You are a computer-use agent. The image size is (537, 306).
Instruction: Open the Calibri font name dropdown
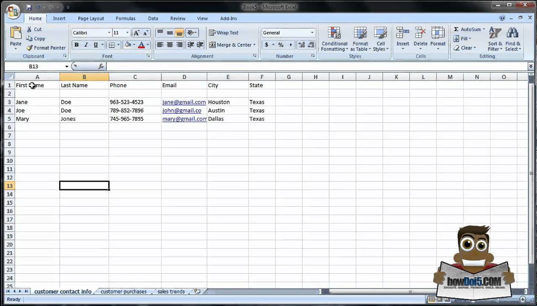(109, 33)
